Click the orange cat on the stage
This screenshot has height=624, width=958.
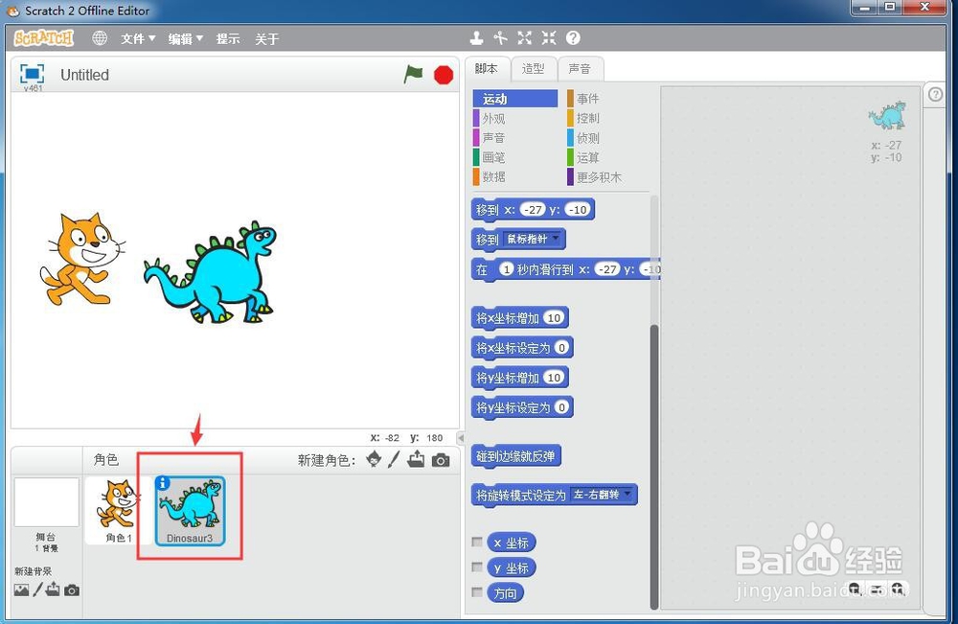(83, 259)
